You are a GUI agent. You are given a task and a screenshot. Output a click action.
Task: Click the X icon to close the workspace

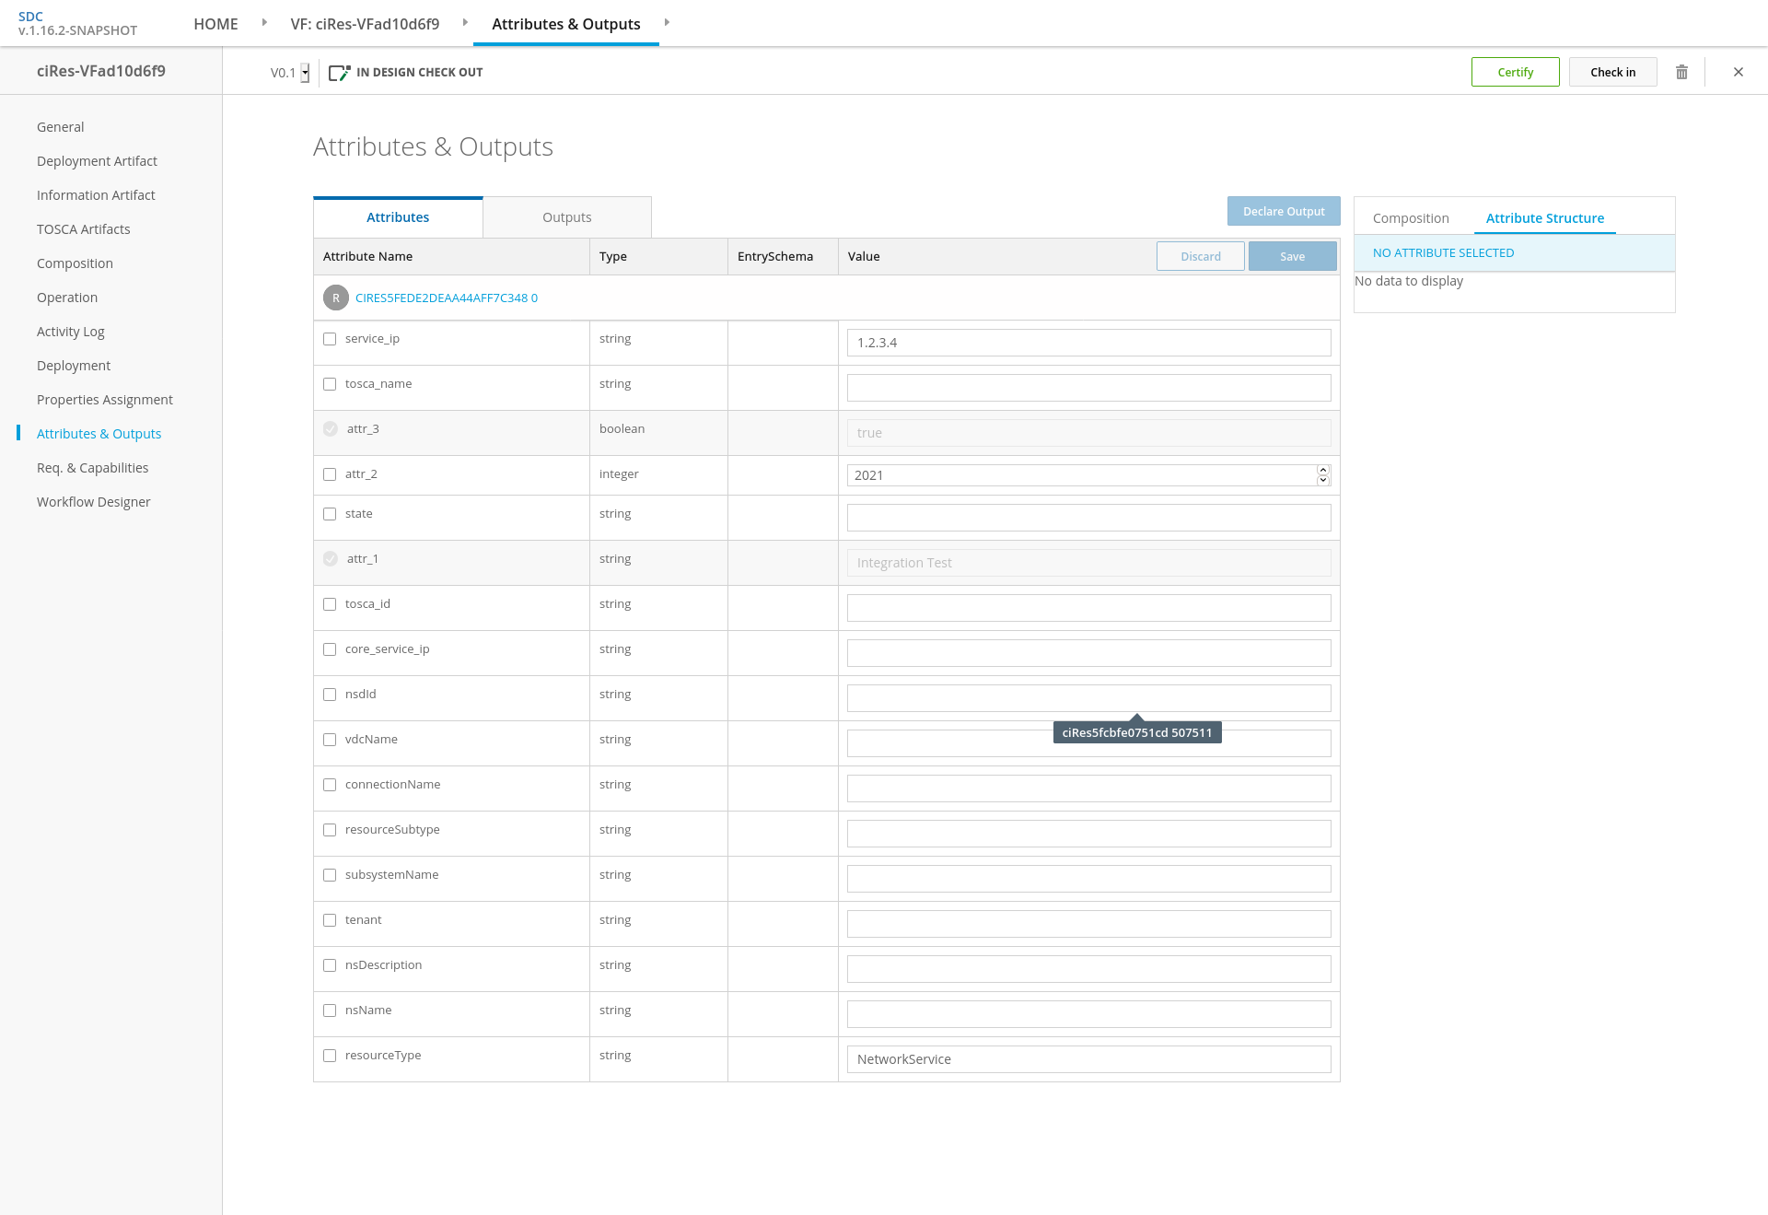(1739, 72)
